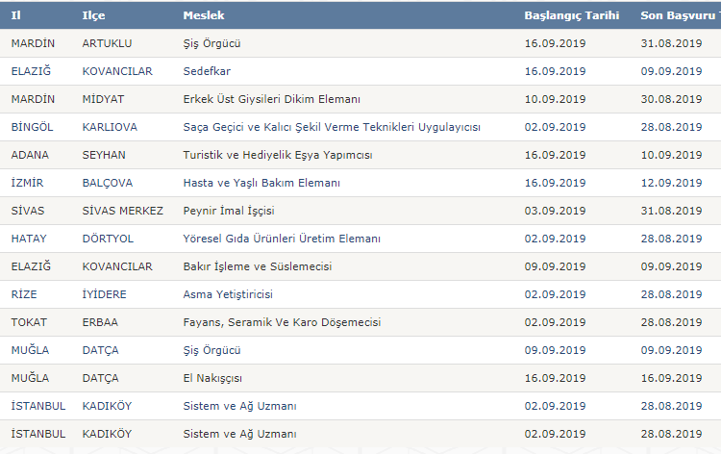Click the Başlangıç Tarihi header
The height and width of the screenshot is (454, 721).
[x=572, y=15]
